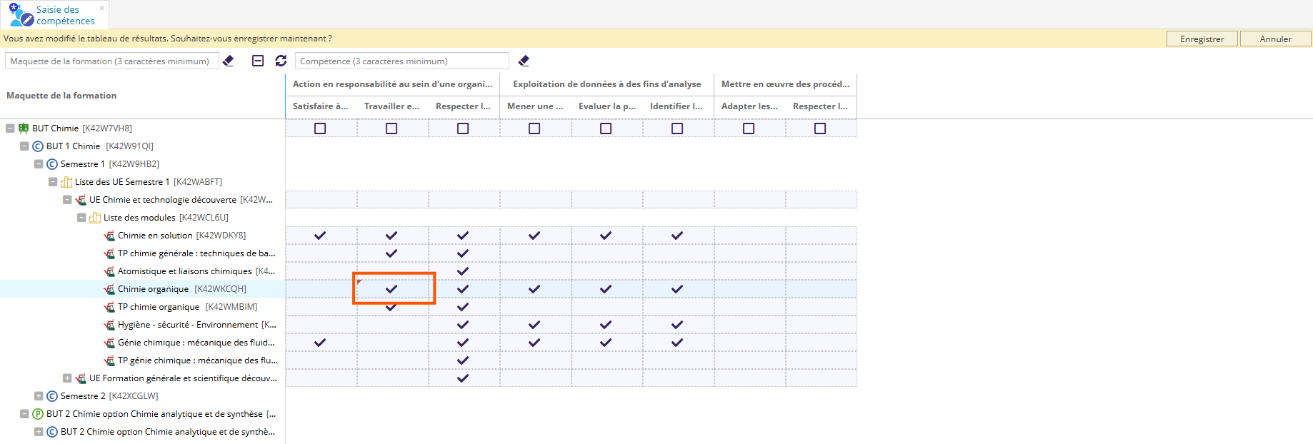Select the Hygiène - sécurité - Environnement row
Image resolution: width=1313 pixels, height=444 pixels.
pos(187,325)
